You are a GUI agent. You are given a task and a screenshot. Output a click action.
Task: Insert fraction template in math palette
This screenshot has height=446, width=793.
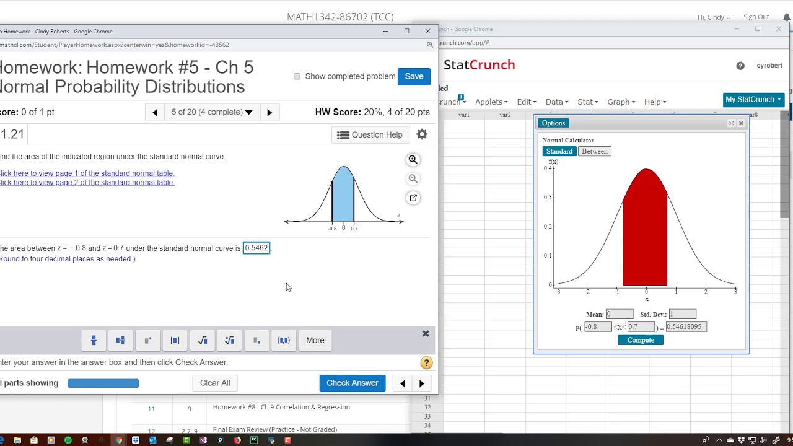point(94,340)
